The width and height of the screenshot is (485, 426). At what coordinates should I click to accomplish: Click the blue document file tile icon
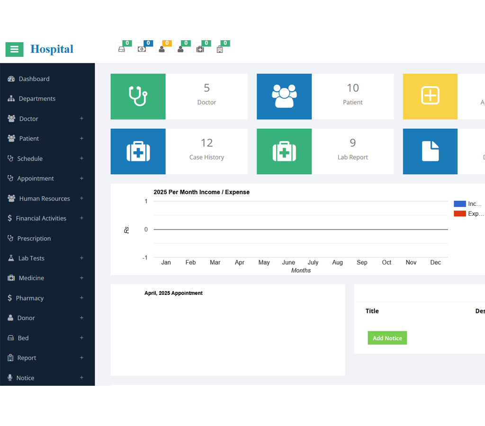[430, 151]
